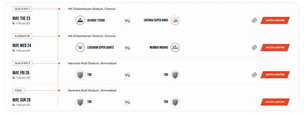Open Match Centre for the Final
Screen dimensions: 304x114
[275, 102]
